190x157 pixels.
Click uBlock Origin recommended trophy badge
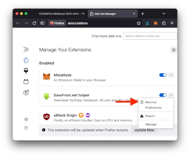[81, 115]
